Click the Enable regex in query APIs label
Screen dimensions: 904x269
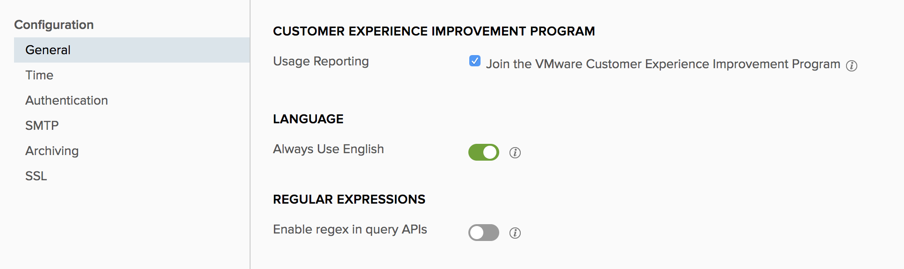350,229
